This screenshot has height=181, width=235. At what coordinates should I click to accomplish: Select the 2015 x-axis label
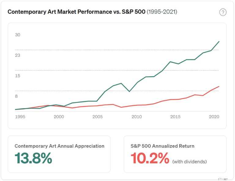pyautogui.click(x=175, y=117)
